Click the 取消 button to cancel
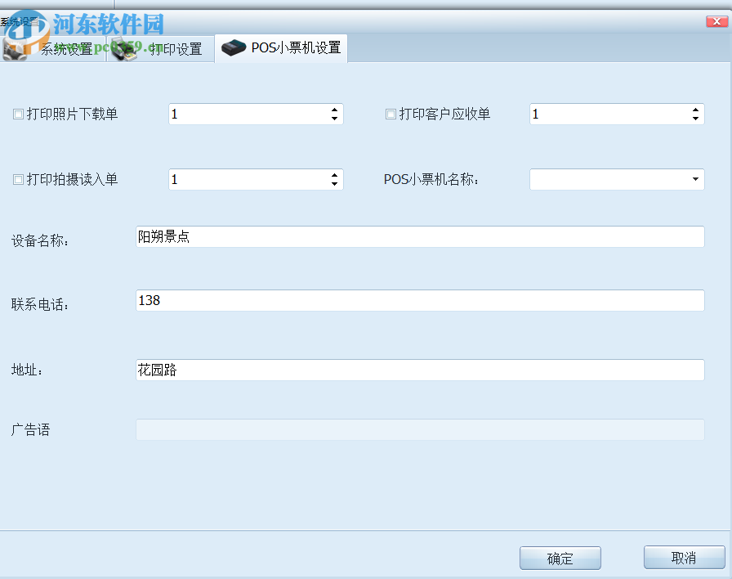This screenshot has width=732, height=579. [x=684, y=558]
